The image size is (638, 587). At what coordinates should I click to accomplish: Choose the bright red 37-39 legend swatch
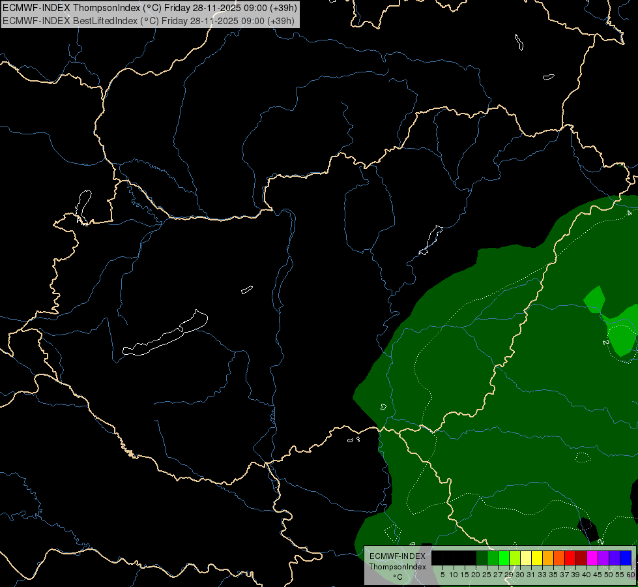click(570, 558)
